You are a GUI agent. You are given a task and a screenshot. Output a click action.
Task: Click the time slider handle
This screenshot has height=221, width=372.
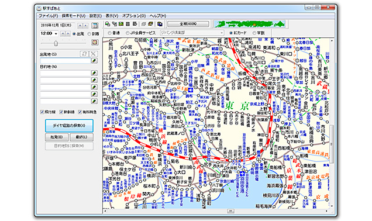56,43
